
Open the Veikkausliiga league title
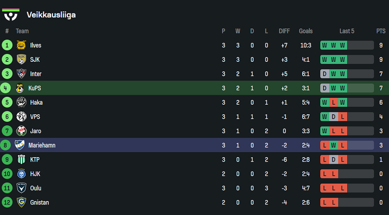(x=51, y=14)
